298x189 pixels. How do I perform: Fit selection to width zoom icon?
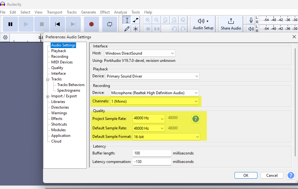tap(165, 20)
